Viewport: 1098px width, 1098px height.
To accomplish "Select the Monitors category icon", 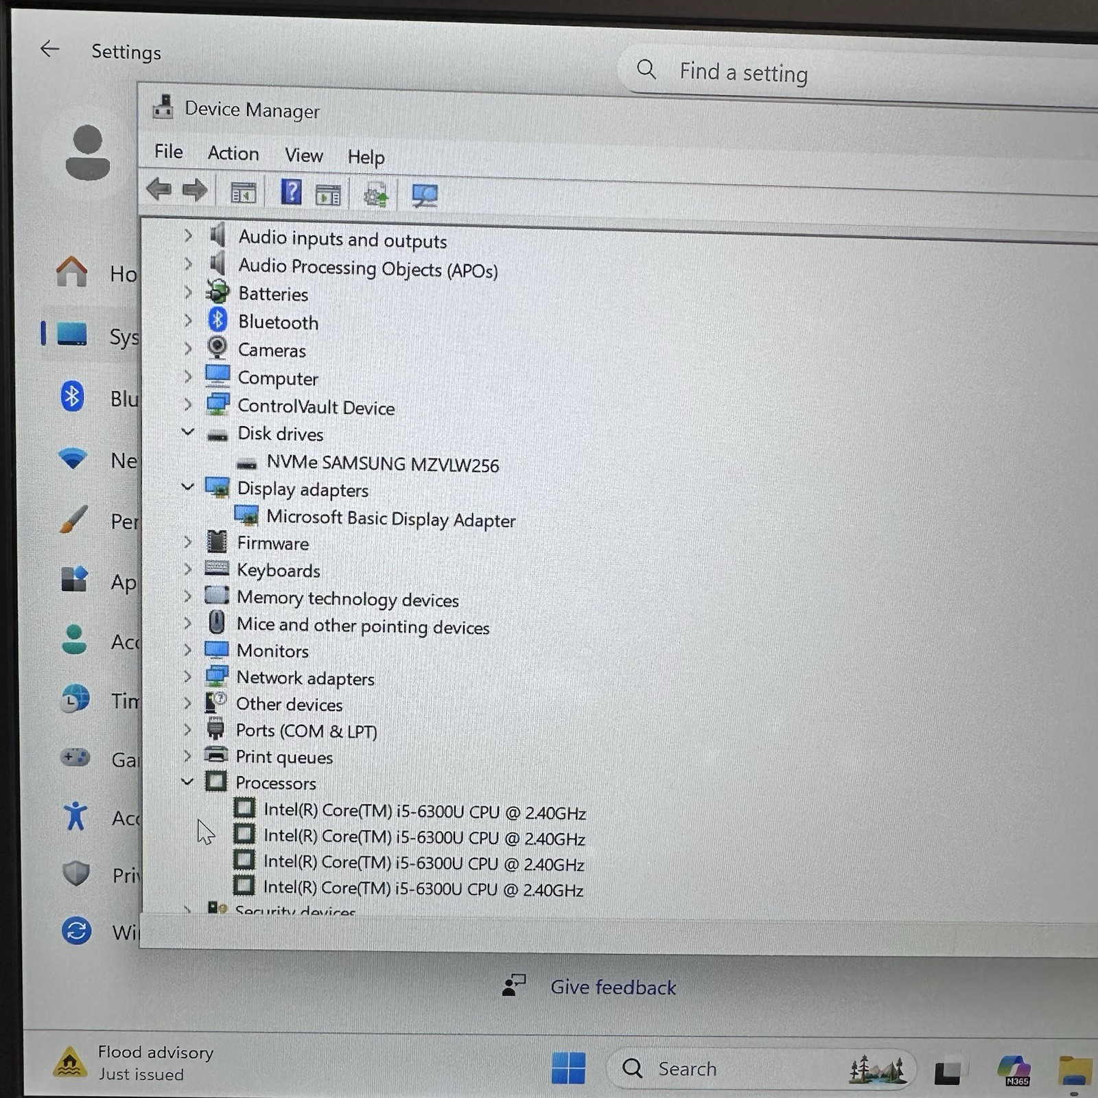I will (217, 649).
